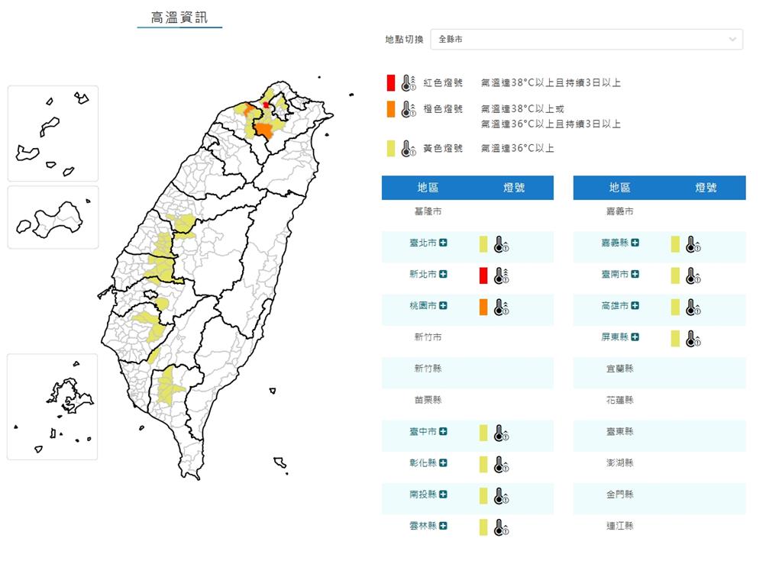
Task: Click the 臺東縣 table row text
Action: click(620, 431)
